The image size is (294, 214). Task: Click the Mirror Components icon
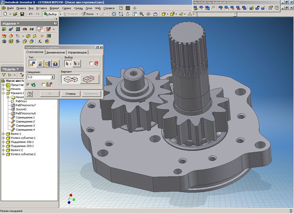pyautogui.click(x=25, y=29)
